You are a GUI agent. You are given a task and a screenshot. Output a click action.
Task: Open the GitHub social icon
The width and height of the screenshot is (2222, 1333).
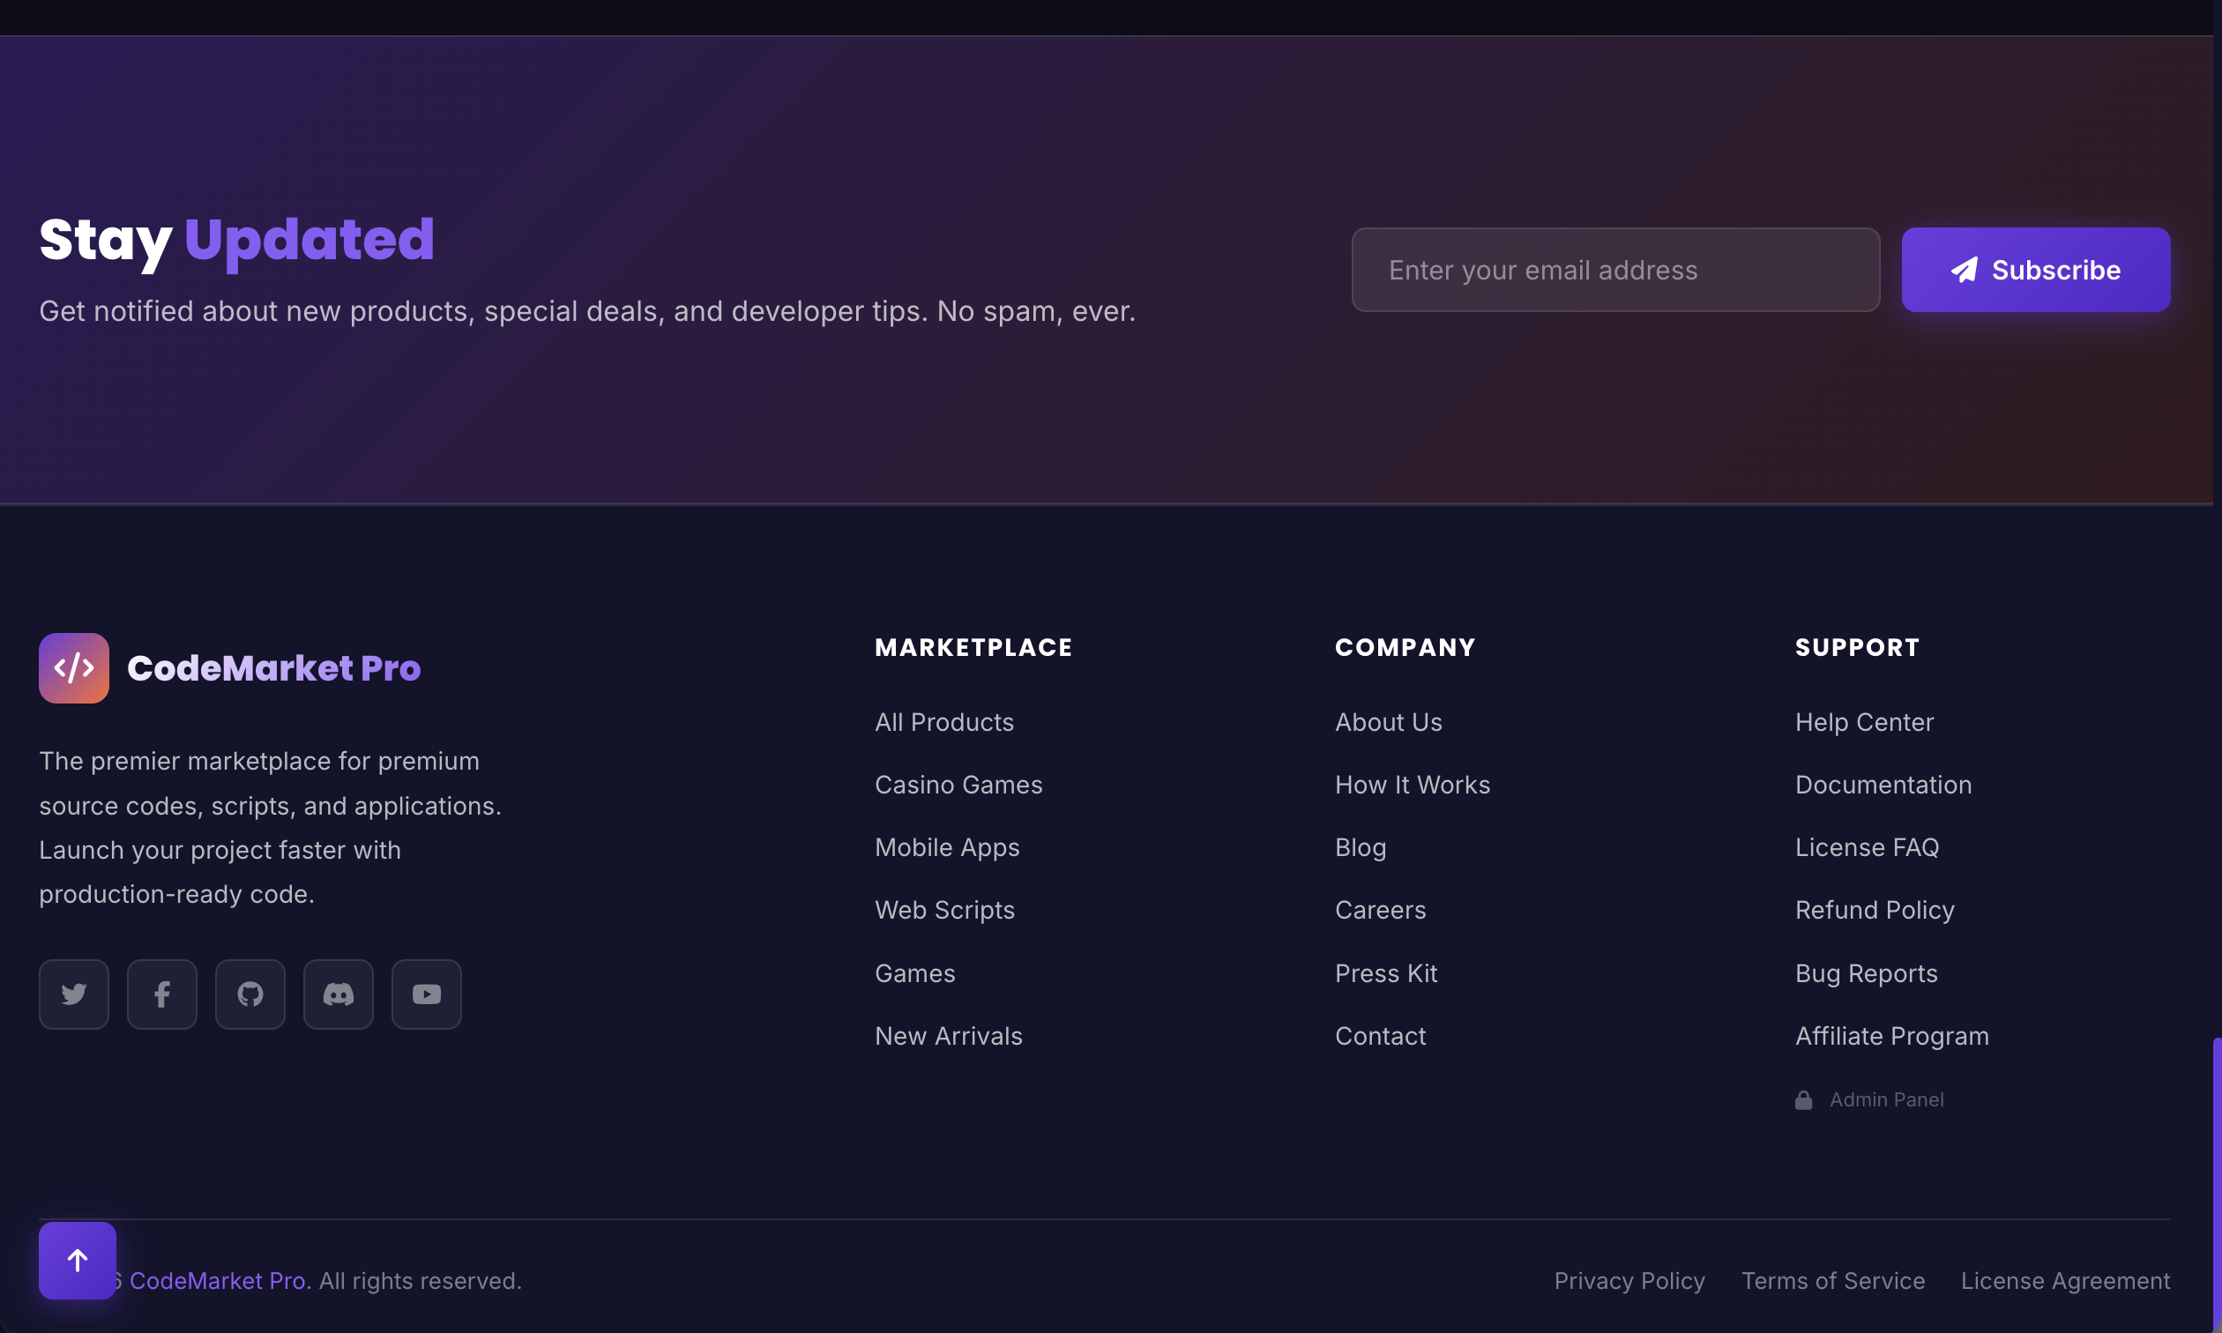pos(250,994)
